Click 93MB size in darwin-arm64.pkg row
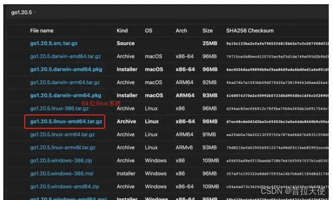333x200 pixels. coord(210,96)
